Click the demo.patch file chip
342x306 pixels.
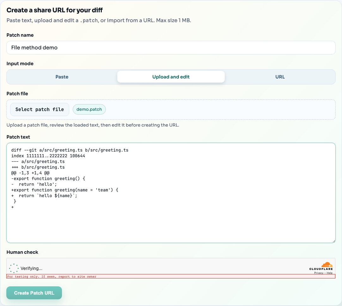[x=89, y=109]
